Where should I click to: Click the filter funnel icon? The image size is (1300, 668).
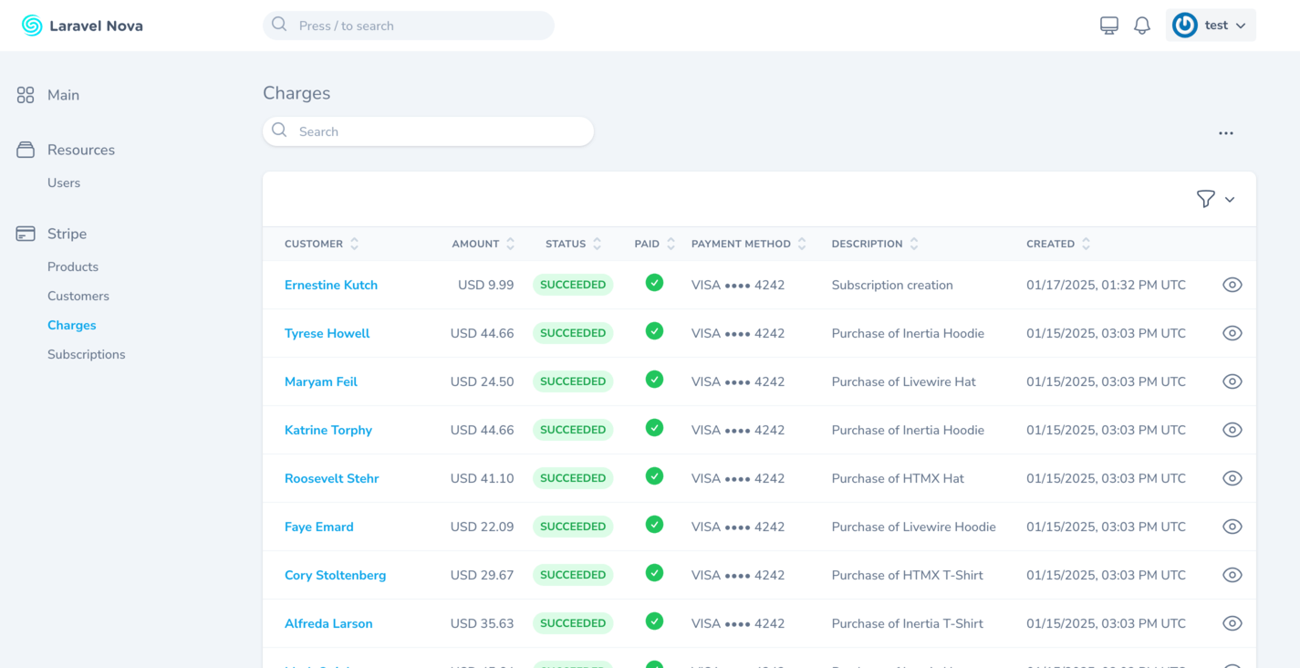[1205, 199]
